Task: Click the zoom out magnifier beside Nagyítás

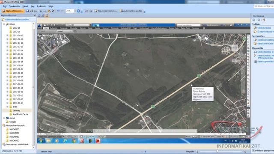Action: (x=197, y=151)
